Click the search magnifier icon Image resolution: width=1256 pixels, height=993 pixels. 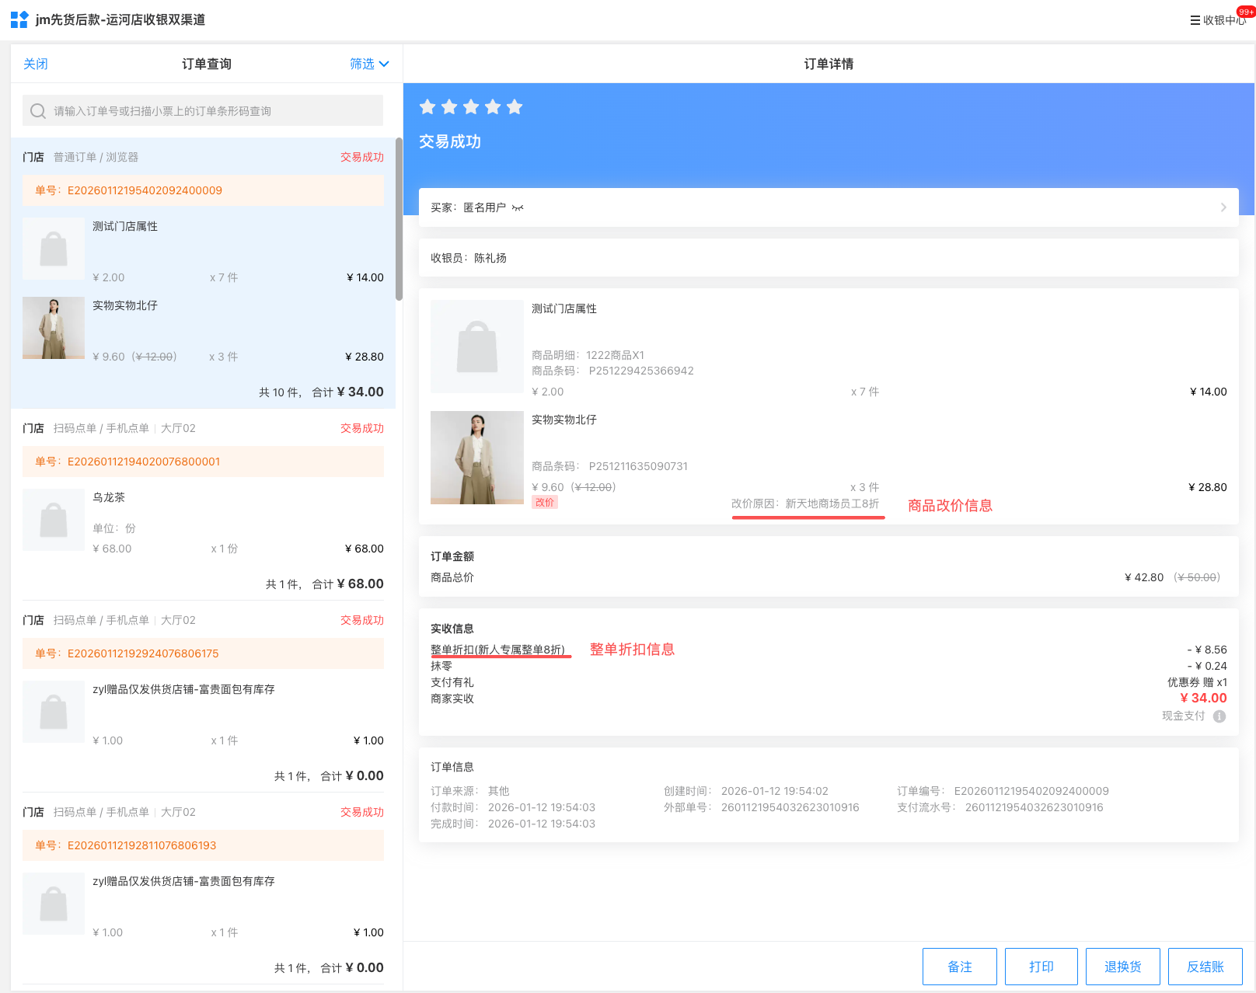[x=38, y=111]
